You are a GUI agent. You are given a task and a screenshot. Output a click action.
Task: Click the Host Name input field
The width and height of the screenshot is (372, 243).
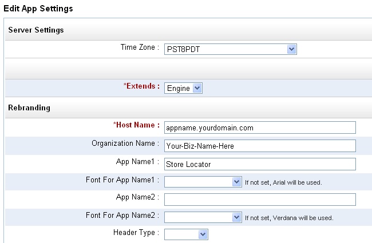pyautogui.click(x=260, y=128)
